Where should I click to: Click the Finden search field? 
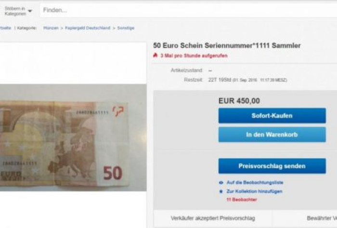point(188,10)
